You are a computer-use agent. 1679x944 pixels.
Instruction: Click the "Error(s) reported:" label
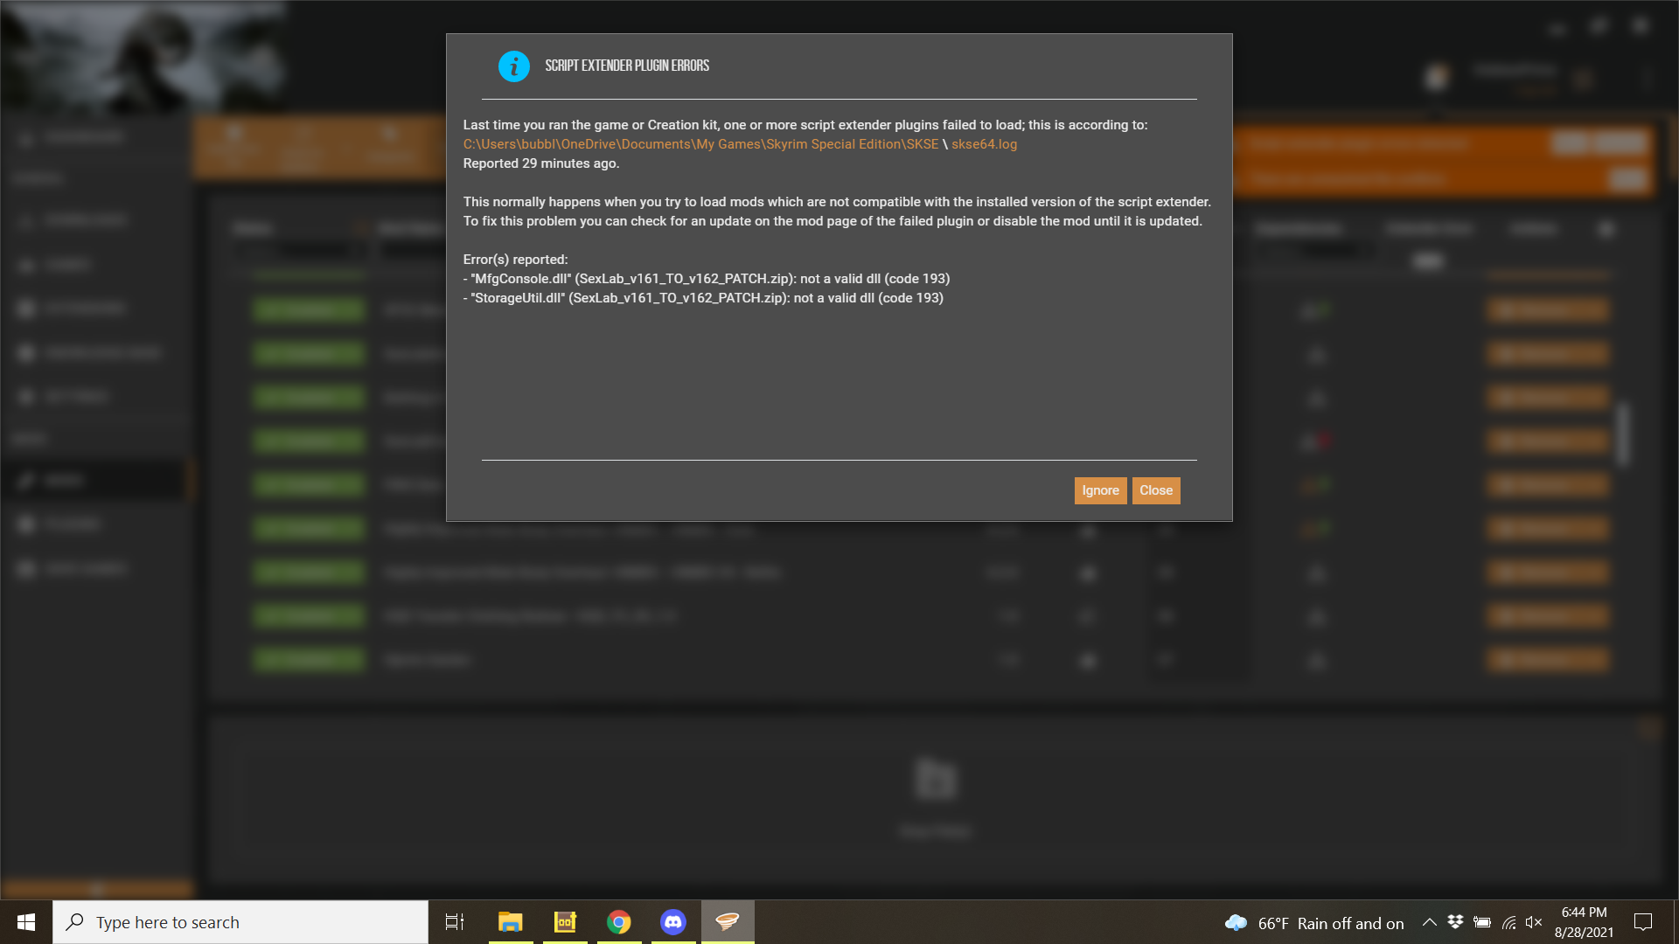click(x=516, y=260)
